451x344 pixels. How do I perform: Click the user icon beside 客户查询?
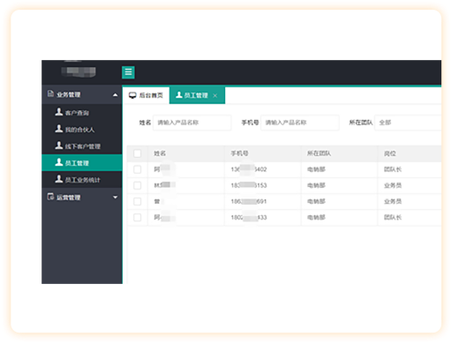coord(59,112)
